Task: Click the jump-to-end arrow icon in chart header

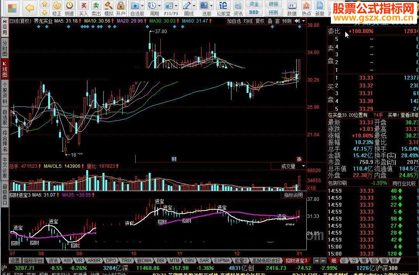Action: (x=297, y=21)
